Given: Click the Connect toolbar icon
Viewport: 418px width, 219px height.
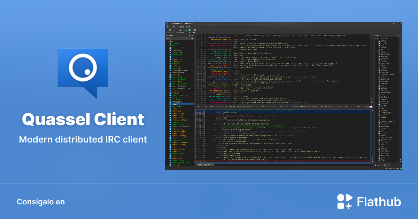Looking at the screenshot, I should (x=170, y=31).
